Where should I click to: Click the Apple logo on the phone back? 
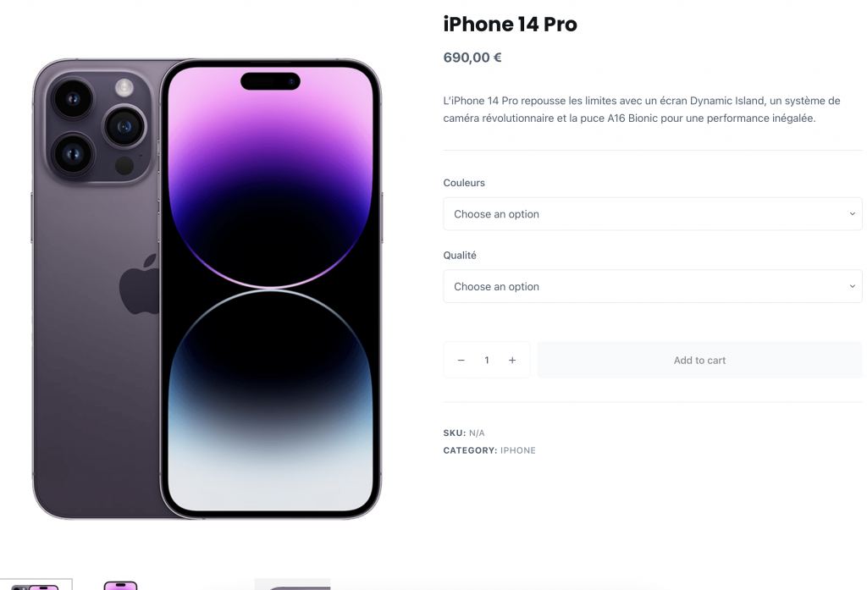[139, 284]
